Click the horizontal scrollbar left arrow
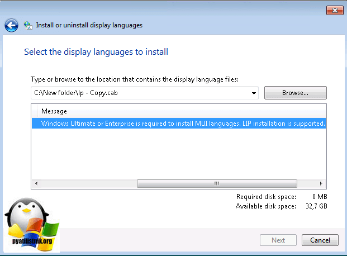The image size is (347, 256). [36, 183]
